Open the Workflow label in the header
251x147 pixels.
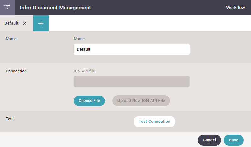236,8
